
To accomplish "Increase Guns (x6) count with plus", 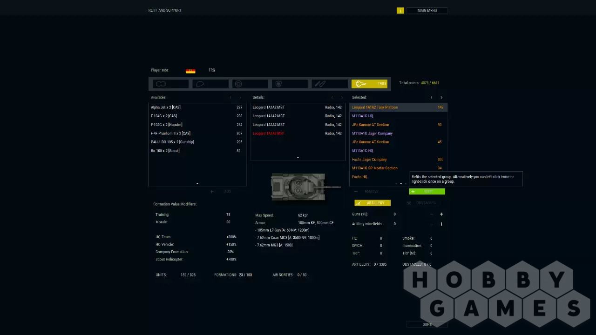I will coord(441,214).
